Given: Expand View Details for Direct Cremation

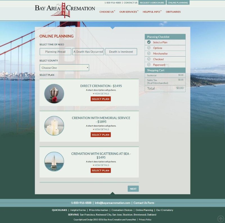Looking at the screenshot, I should coord(101,94).
